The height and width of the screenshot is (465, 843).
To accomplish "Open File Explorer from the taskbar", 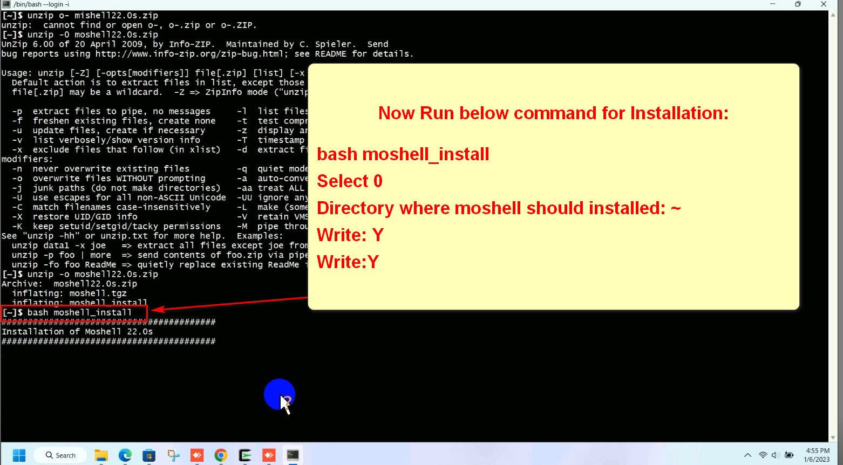I will pyautogui.click(x=101, y=455).
